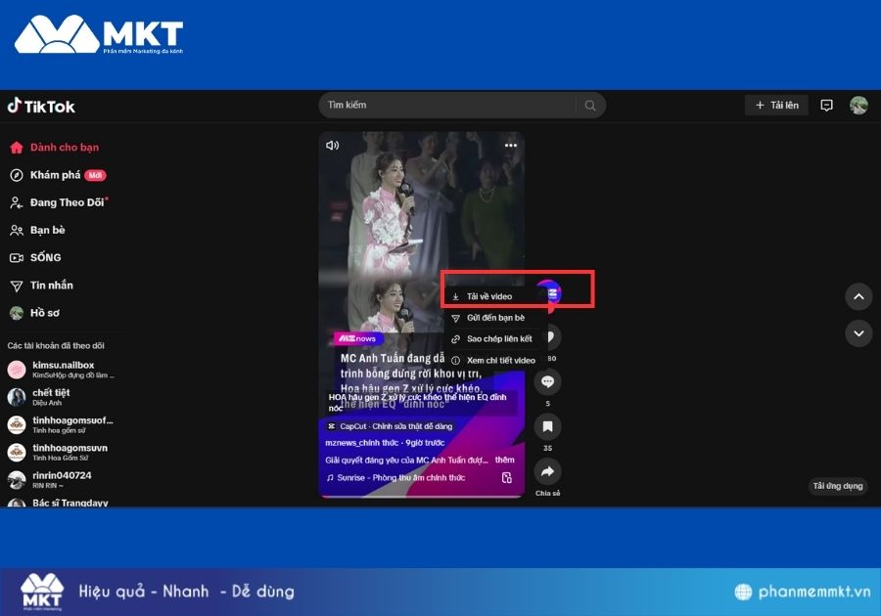Click the Tải ứng dụng button

[x=838, y=486]
